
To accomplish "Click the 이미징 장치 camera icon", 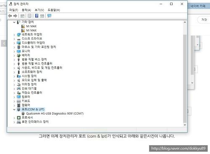I will (x=18, y=84).
